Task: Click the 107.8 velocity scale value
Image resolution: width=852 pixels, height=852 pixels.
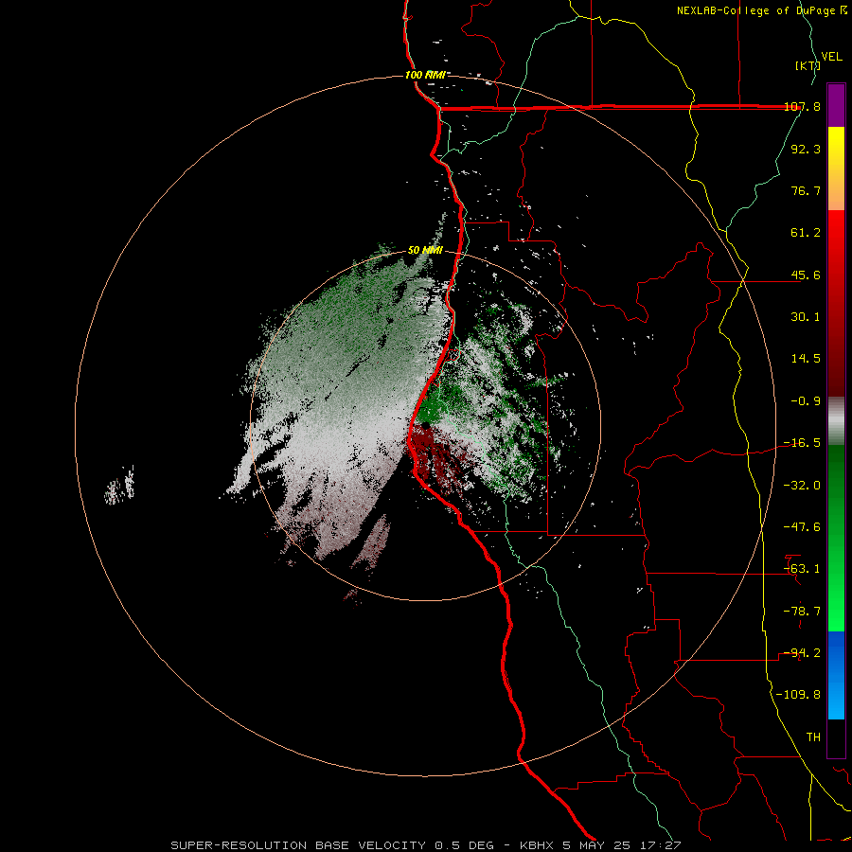Action: pyautogui.click(x=803, y=106)
